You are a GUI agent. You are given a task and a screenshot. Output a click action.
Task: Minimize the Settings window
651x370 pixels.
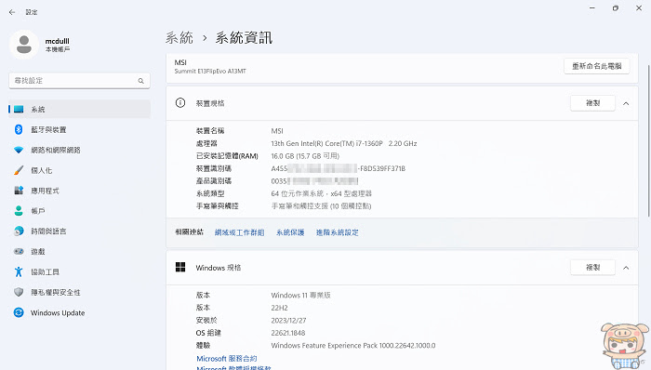pos(592,7)
